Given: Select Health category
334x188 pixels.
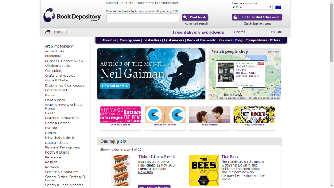Looking at the screenshot, I should point(50,113).
